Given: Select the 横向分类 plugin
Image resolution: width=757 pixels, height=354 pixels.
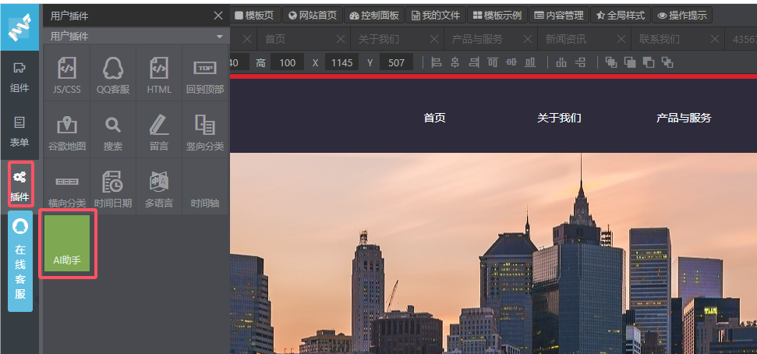Looking at the screenshot, I should coord(66,186).
